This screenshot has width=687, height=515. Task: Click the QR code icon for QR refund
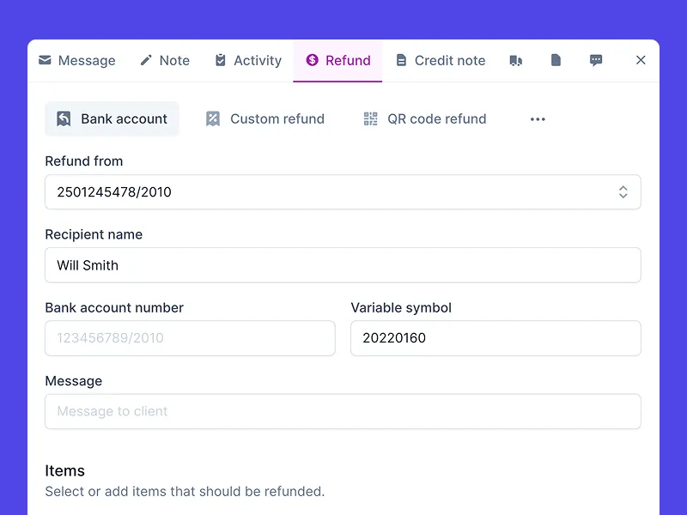pos(369,118)
